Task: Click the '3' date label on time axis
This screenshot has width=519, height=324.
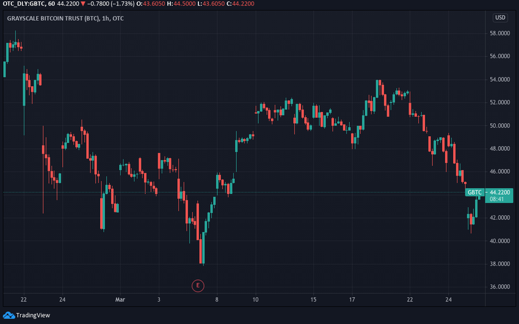Action: (159, 300)
